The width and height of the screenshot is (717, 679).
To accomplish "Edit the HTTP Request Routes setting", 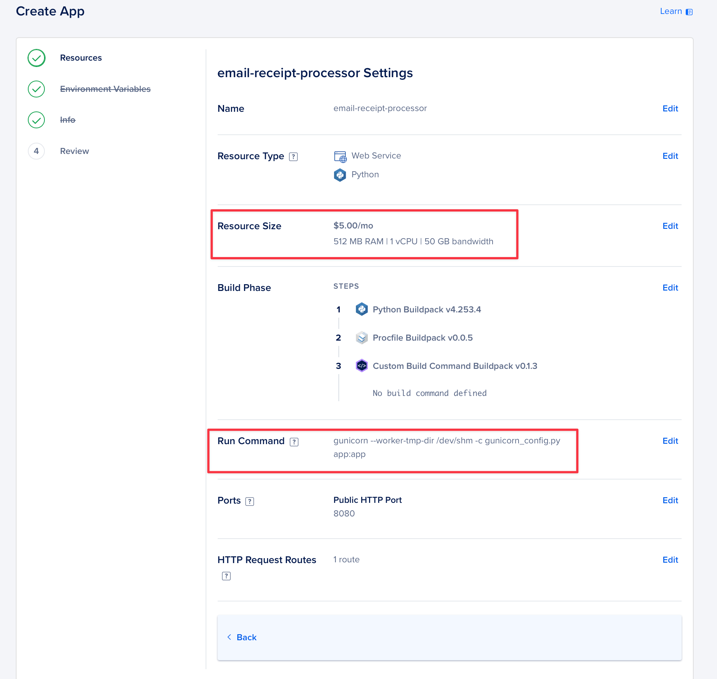I will [x=670, y=560].
